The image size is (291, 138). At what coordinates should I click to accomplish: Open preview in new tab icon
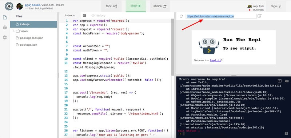tap(259, 16)
